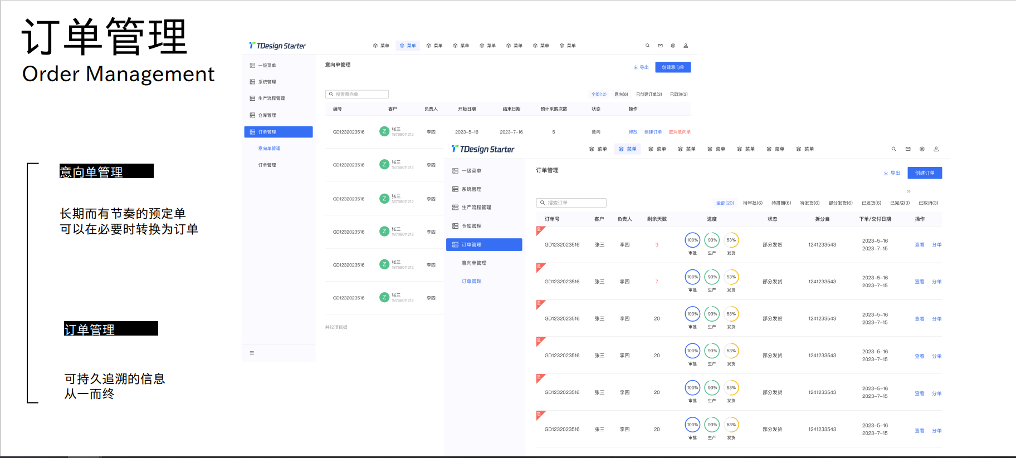The height and width of the screenshot is (458, 1016).
Task: Select 已取消(3) tab on 订单管理 page
Action: 928,203
